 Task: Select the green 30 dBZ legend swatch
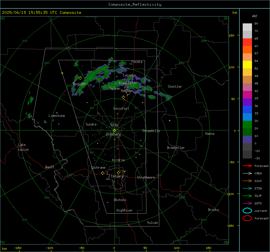pos(247,125)
